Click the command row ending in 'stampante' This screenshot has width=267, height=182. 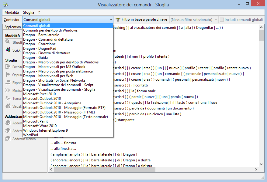pyautogui.click(x=124, y=120)
